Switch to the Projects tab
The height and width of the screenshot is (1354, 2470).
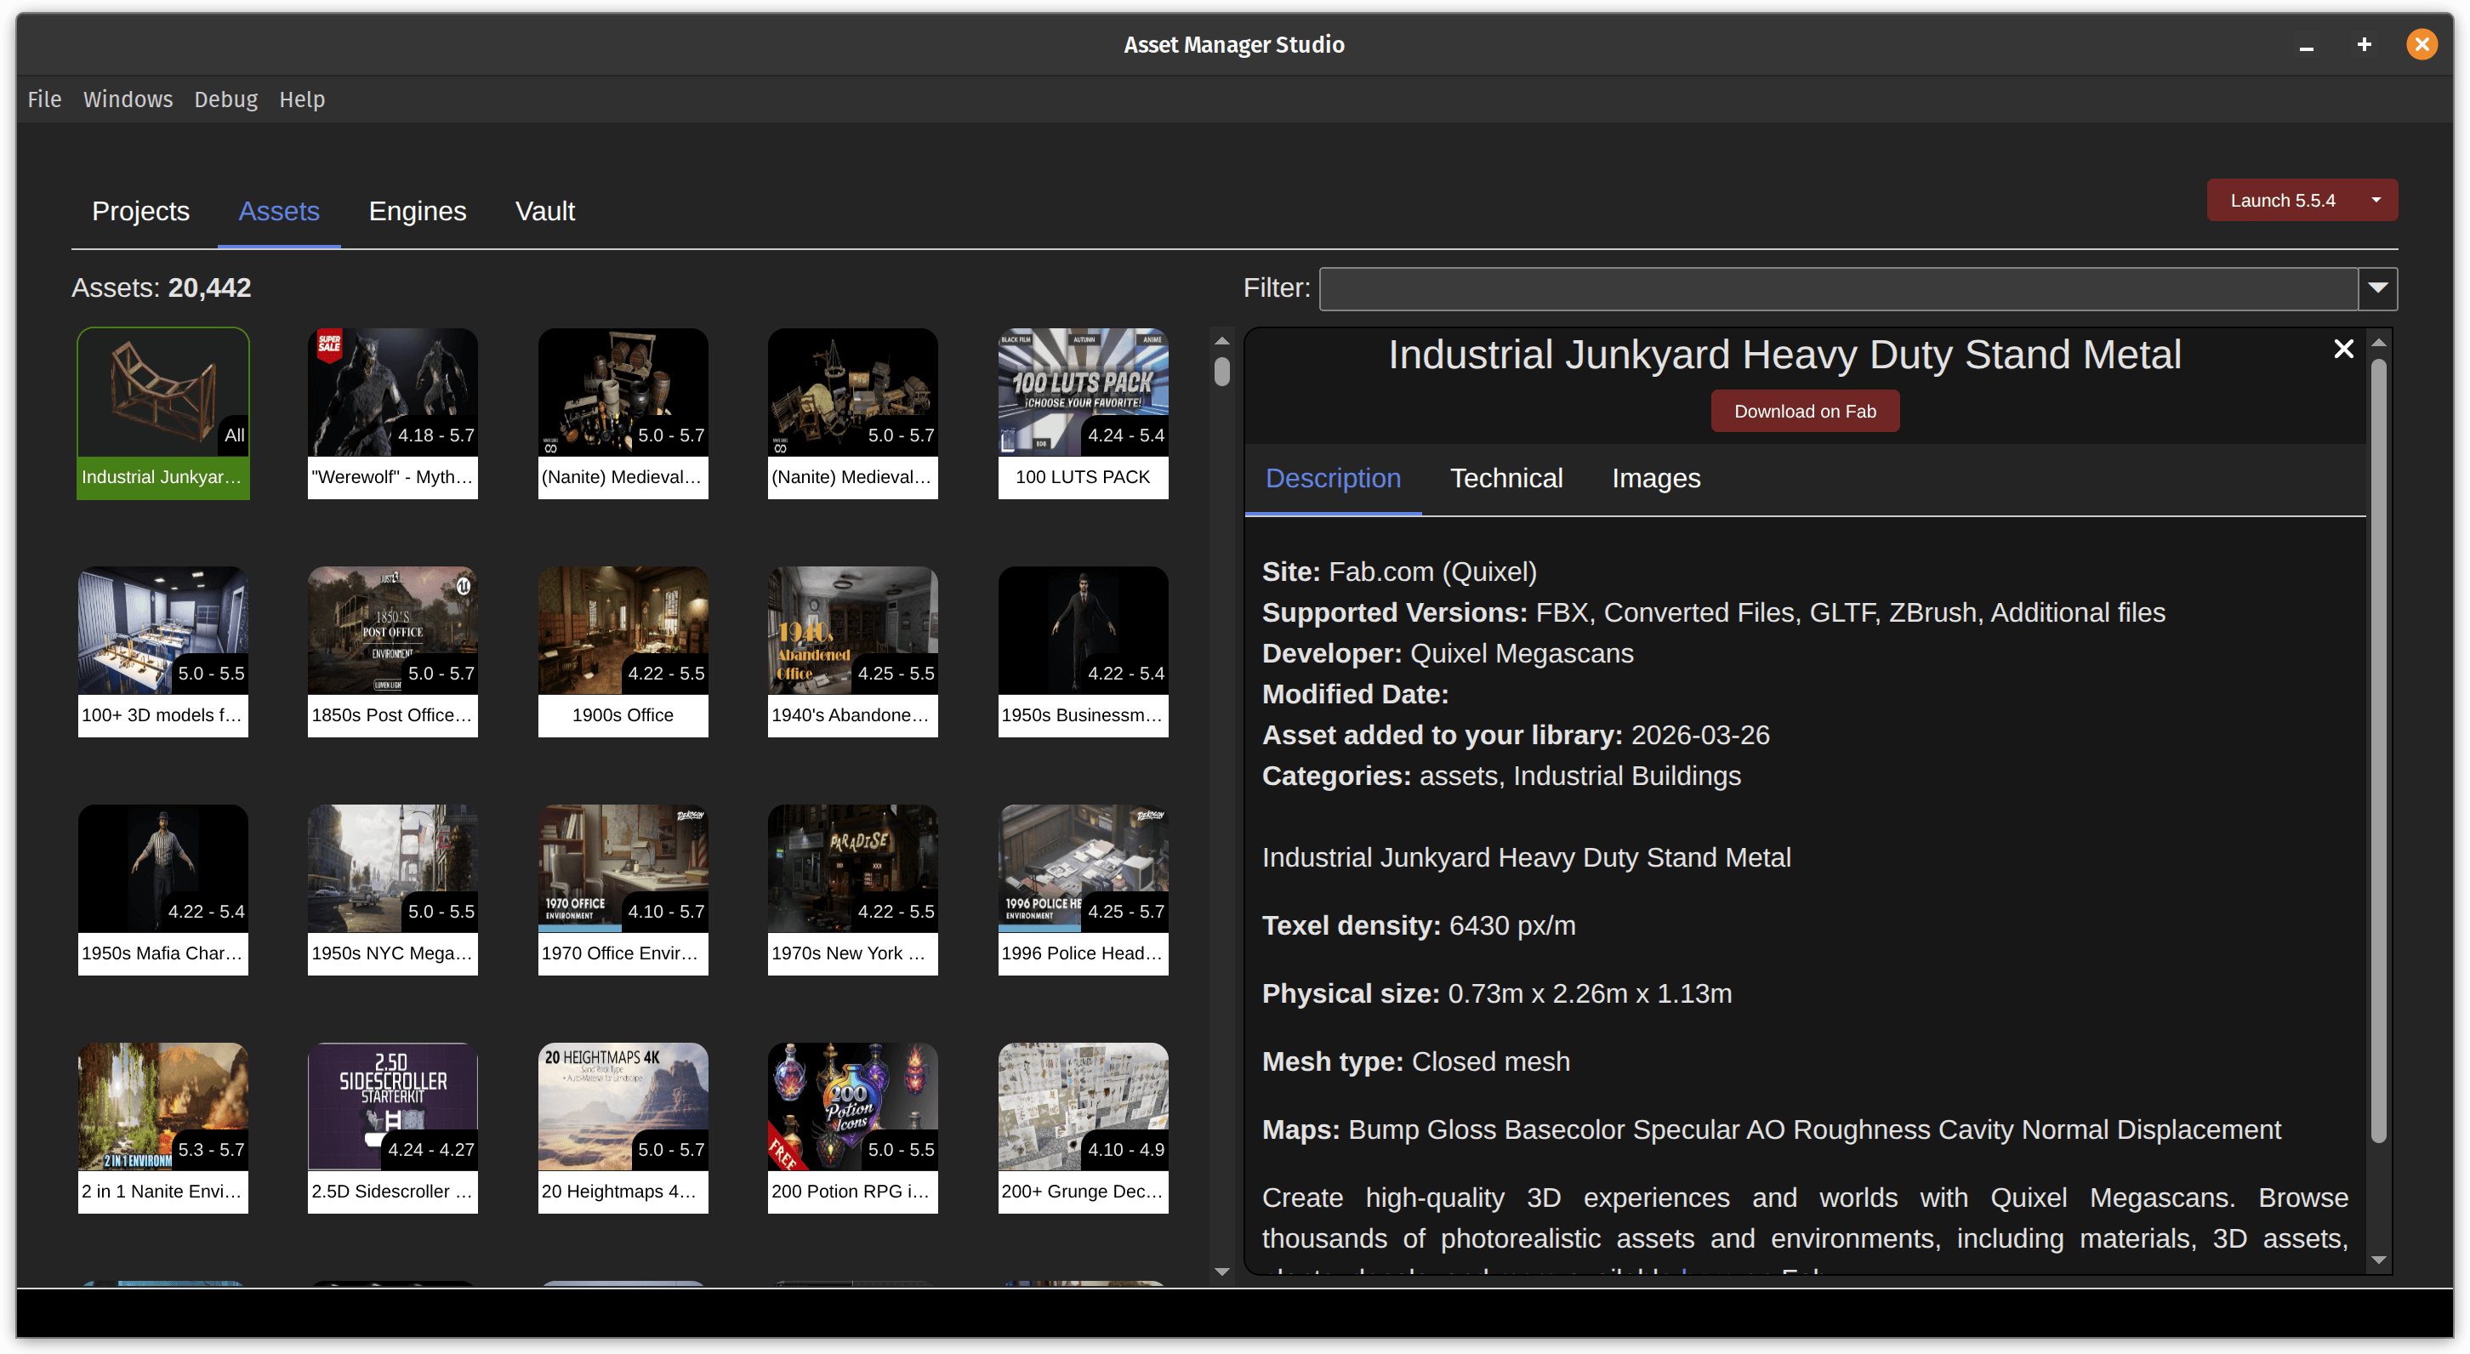[x=141, y=211]
